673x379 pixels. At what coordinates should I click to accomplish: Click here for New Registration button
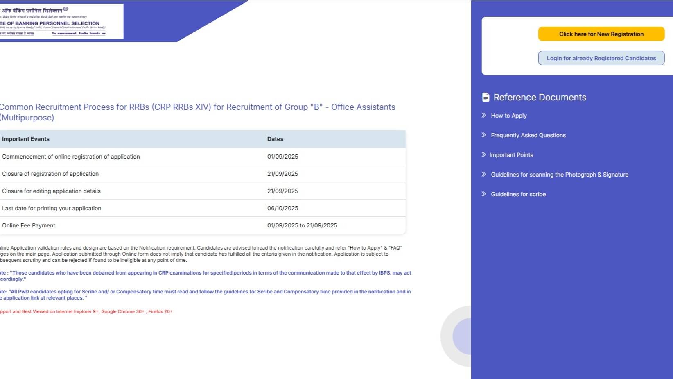[x=601, y=34]
